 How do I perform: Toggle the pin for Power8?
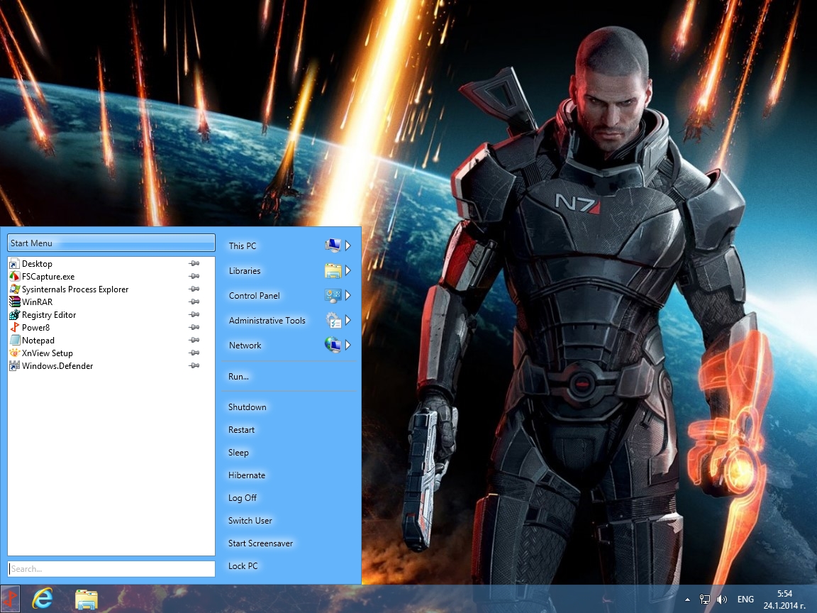(x=194, y=327)
